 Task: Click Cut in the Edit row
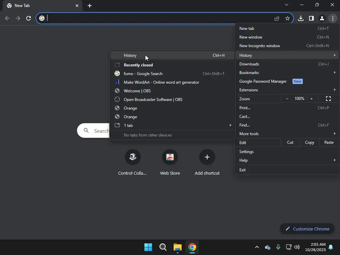click(290, 142)
